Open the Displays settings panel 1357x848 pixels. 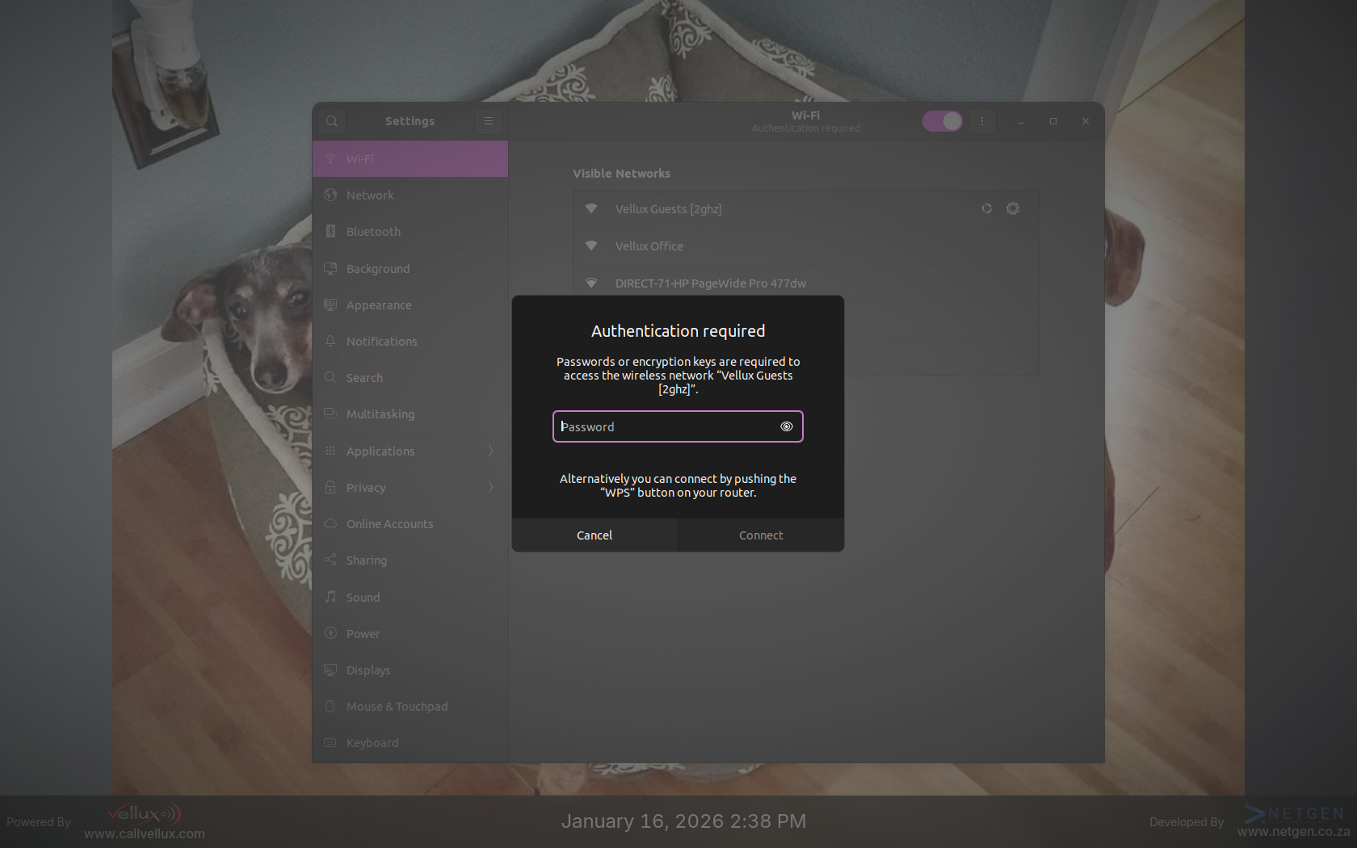368,670
